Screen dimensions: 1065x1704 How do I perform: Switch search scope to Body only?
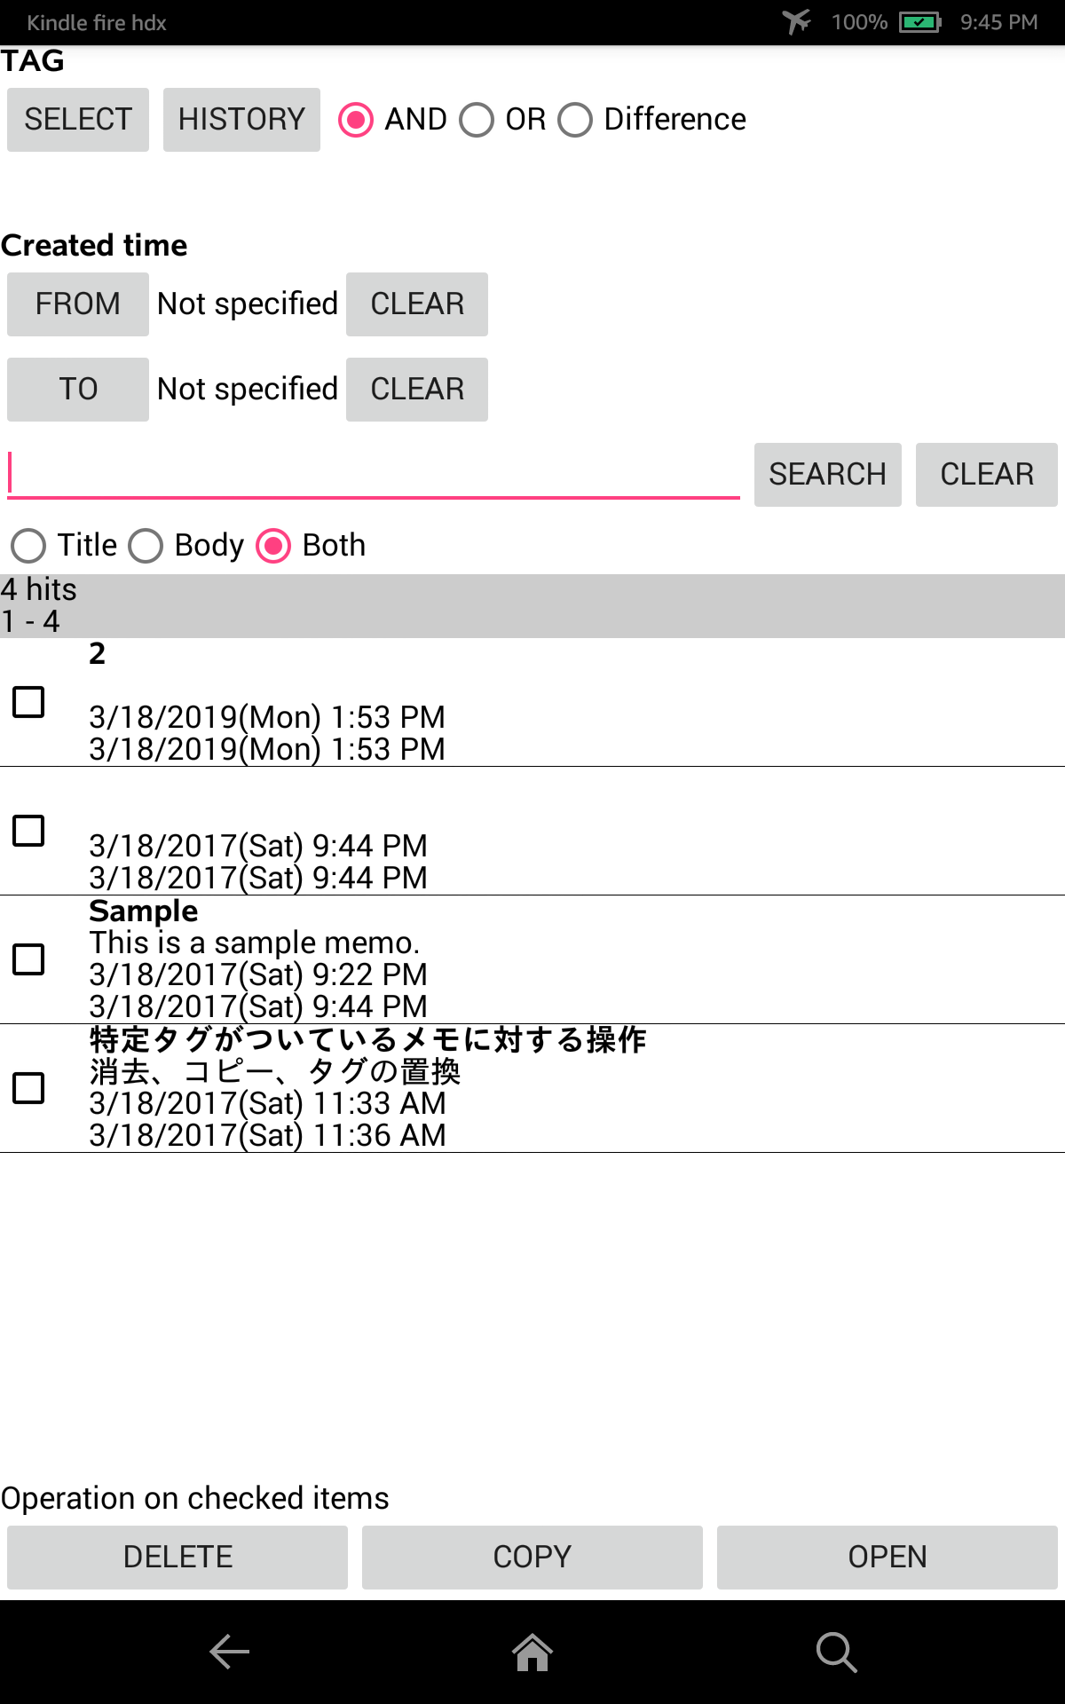point(146,546)
